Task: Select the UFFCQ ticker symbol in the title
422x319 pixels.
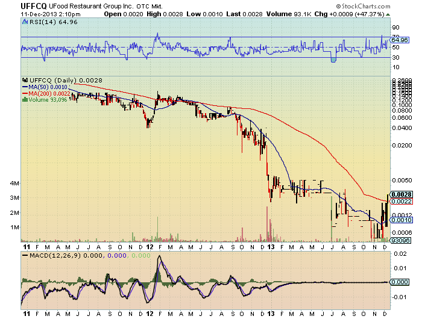Action: pyautogui.click(x=34, y=6)
